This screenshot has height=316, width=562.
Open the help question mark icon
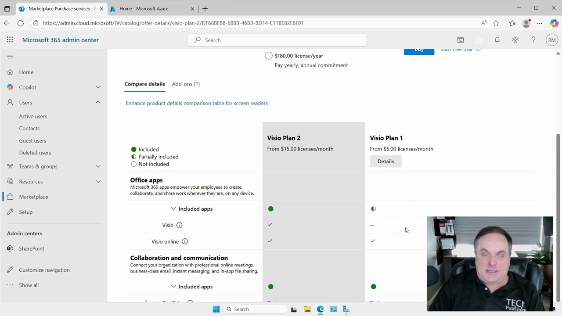(533, 40)
